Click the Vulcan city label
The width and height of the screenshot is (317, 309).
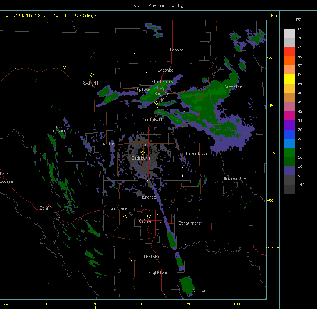[200, 291]
